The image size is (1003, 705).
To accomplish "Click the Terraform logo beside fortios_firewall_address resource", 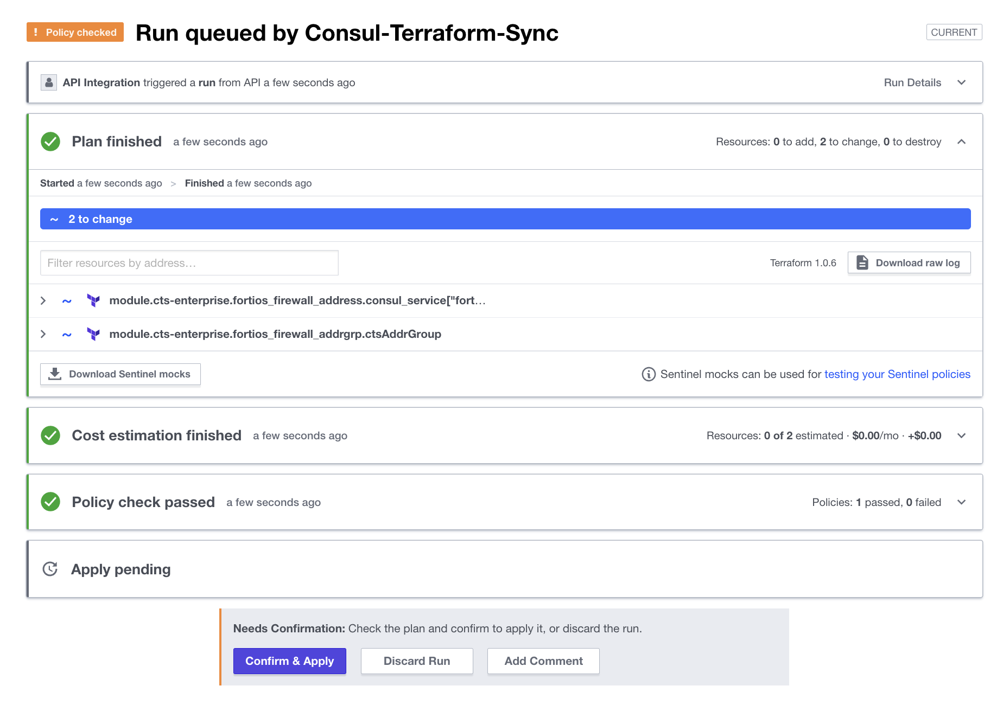I will tap(93, 300).
